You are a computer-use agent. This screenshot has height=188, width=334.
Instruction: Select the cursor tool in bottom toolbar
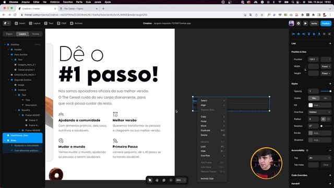click(150, 180)
